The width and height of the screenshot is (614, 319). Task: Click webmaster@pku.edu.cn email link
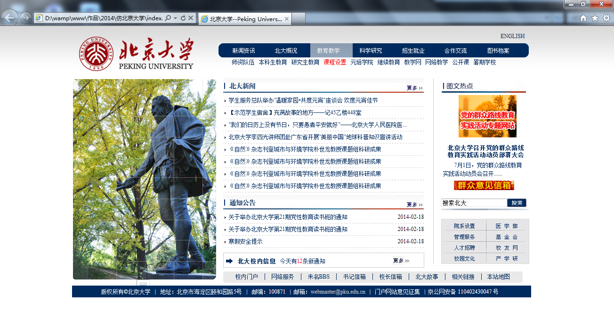pyautogui.click(x=338, y=292)
